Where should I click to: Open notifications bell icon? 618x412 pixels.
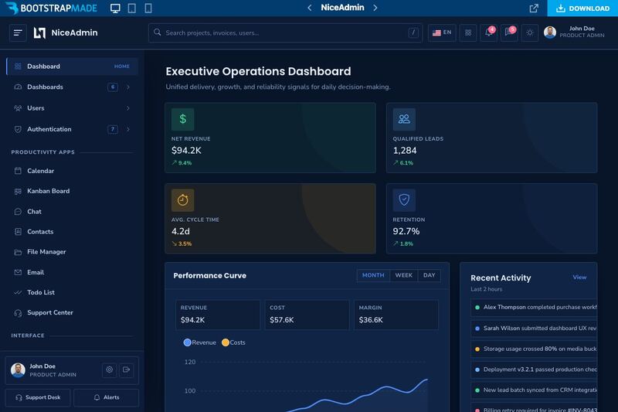tap(488, 32)
